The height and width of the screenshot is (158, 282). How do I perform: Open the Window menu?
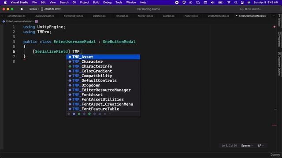click(131, 2)
